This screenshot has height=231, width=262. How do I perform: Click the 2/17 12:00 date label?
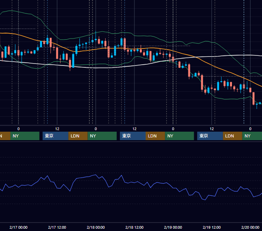57,227
